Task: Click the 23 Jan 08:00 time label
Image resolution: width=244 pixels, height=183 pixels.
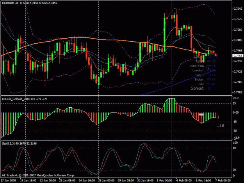Action: 67,181
